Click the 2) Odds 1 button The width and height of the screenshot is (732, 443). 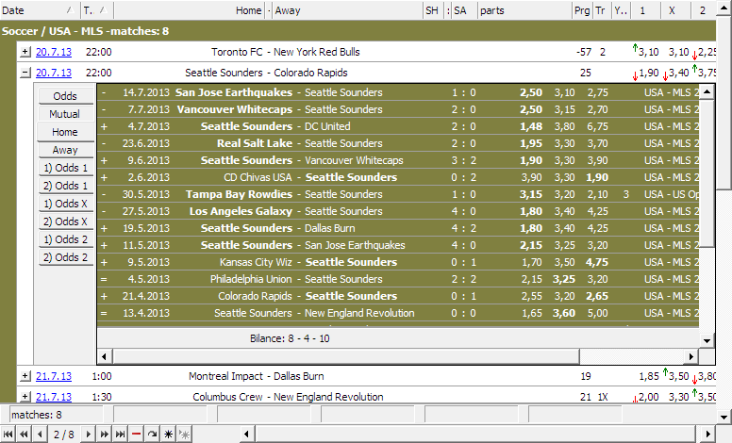[65, 186]
